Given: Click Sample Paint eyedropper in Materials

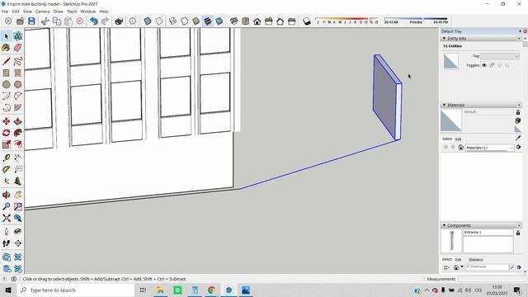Looking at the screenshot, I should [x=518, y=138].
